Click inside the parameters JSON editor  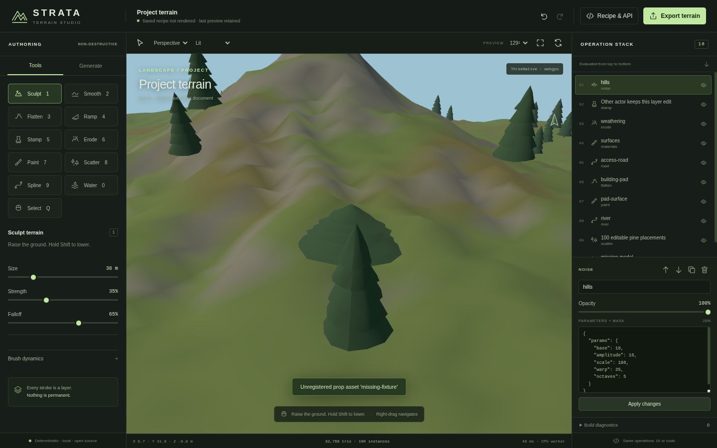(x=644, y=359)
